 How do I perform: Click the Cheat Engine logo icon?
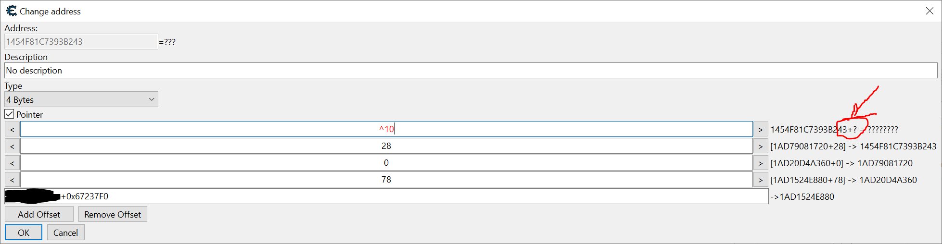click(11, 11)
